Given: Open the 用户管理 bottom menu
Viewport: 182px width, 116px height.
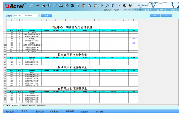Looking at the screenshot, I should click(x=99, y=111).
